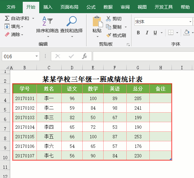Click the title cell 某某学校三年级一班成绩统计表
This screenshot has width=194, height=178.
tap(92, 79)
